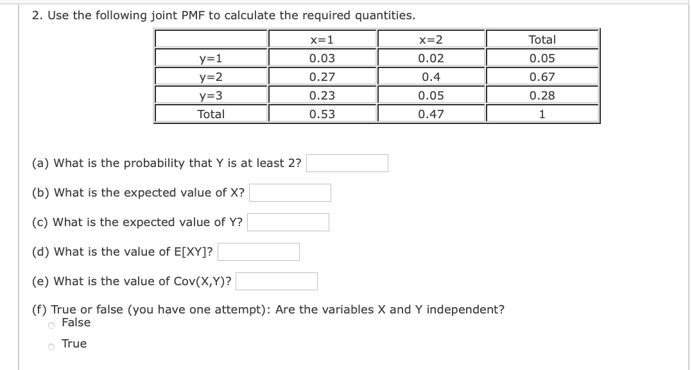Image resolution: width=692 pixels, height=370 pixels.
Task: Click the x=2 column header cell
Action: pyautogui.click(x=431, y=39)
